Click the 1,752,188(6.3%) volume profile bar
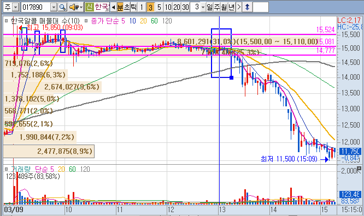The height and width of the screenshot is (216, 364). click(36, 75)
